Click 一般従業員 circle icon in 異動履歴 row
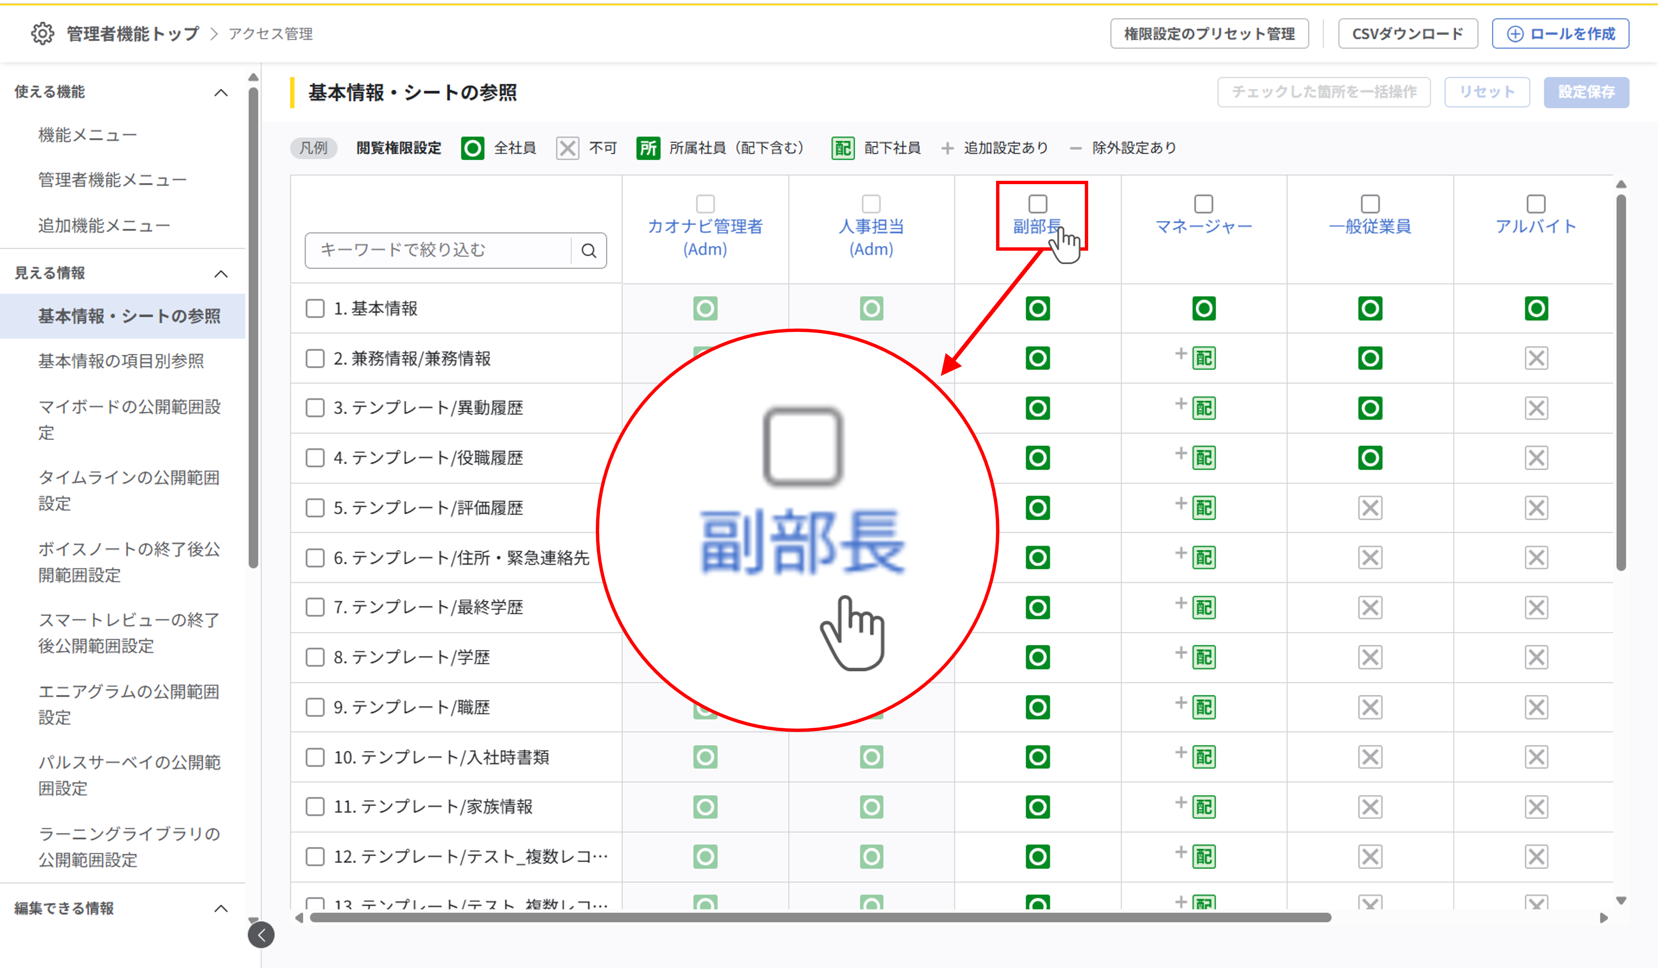This screenshot has width=1658, height=968. point(1370,408)
